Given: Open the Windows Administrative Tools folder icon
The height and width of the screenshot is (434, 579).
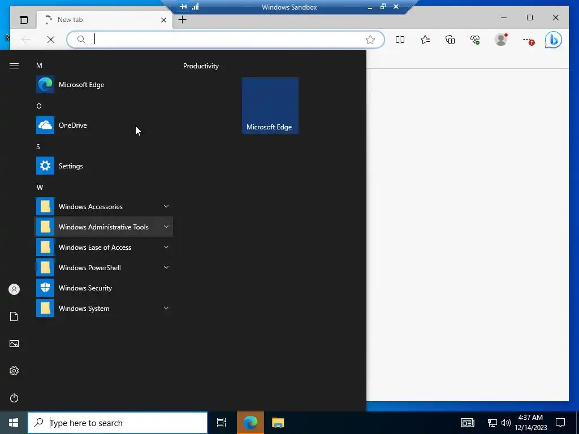Looking at the screenshot, I should coord(45,227).
